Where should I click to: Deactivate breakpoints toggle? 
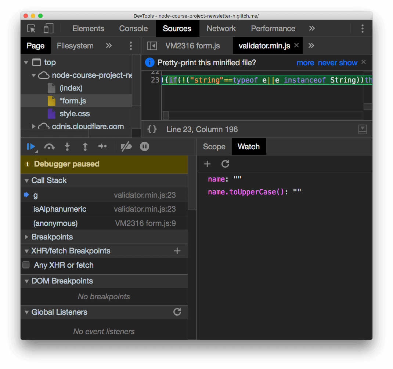point(126,147)
